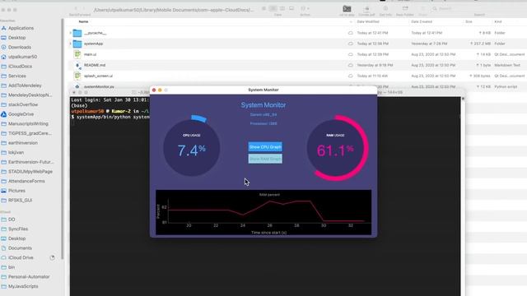Minimize the System Monitor window

(x=160, y=90)
